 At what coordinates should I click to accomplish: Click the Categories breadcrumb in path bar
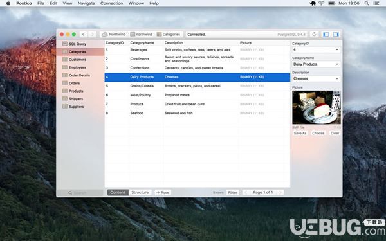tap(169, 35)
